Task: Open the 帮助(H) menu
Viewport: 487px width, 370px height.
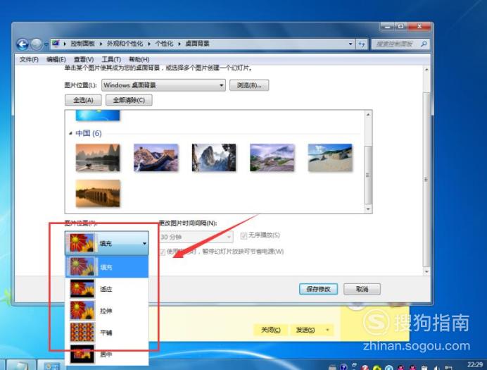Action: click(139, 59)
